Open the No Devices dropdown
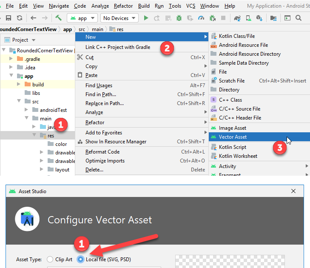This screenshot has width=310, height=268. [x=119, y=18]
